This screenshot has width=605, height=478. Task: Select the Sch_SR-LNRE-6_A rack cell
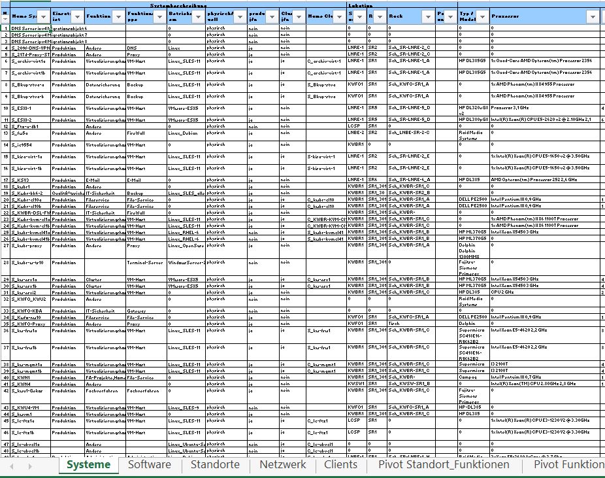pyautogui.click(x=411, y=180)
